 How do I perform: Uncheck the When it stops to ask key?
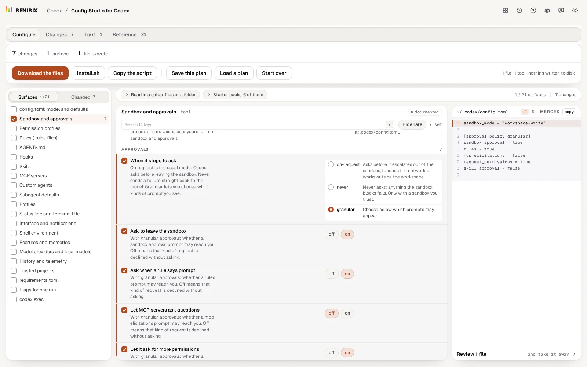[x=124, y=161]
